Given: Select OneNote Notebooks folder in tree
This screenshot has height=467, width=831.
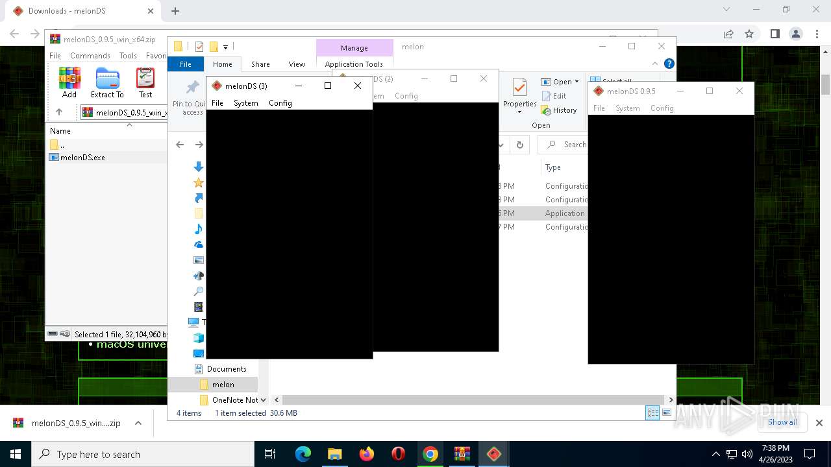Looking at the screenshot, I should pyautogui.click(x=229, y=400).
